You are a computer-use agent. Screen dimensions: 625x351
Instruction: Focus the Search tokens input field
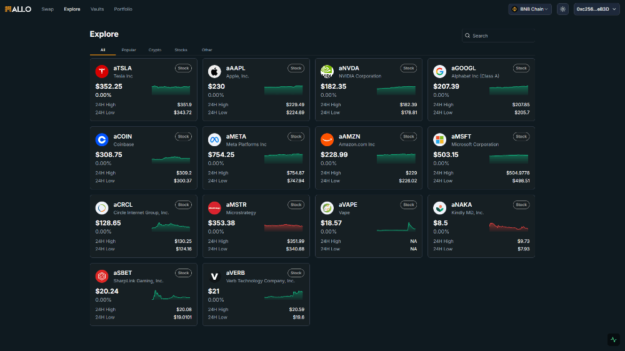[498, 36]
